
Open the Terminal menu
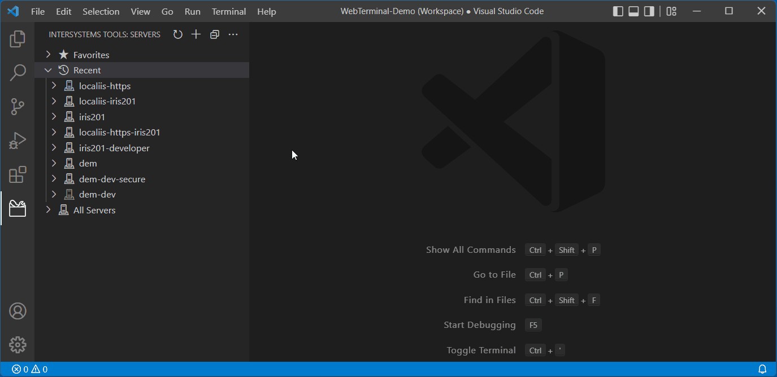click(228, 11)
